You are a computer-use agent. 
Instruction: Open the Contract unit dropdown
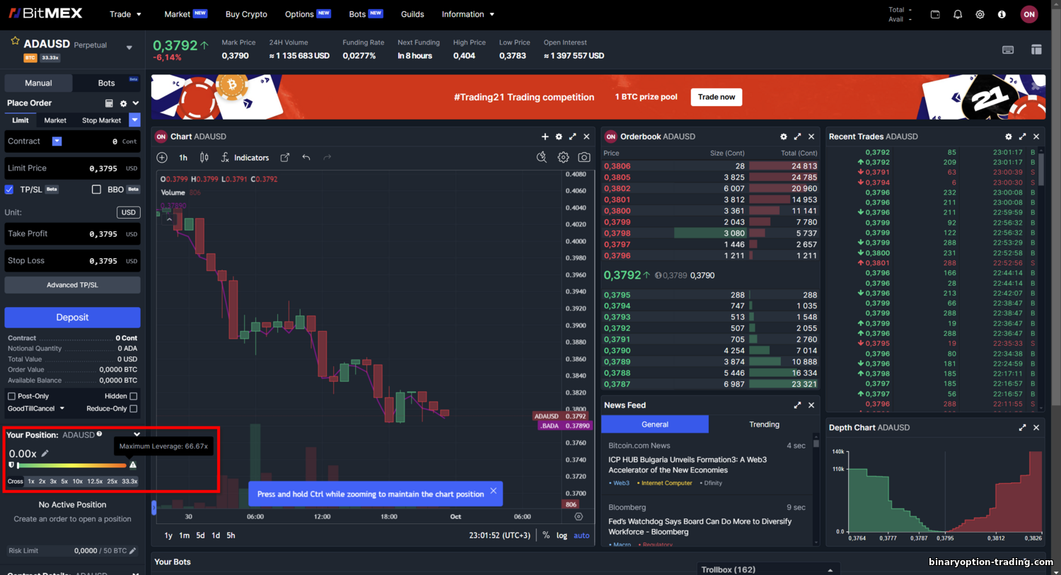click(57, 141)
